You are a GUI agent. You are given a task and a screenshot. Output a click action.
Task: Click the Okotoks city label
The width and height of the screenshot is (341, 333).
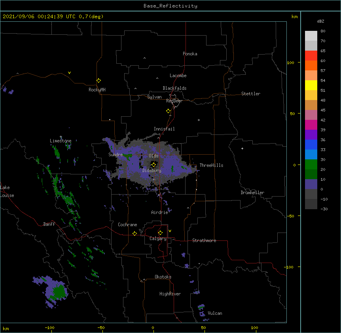click(x=163, y=277)
